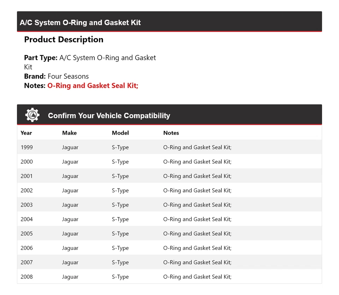Select the red O-Ring and Gasket Seal Kit note
Screen dimensions: 339x295
93,86
